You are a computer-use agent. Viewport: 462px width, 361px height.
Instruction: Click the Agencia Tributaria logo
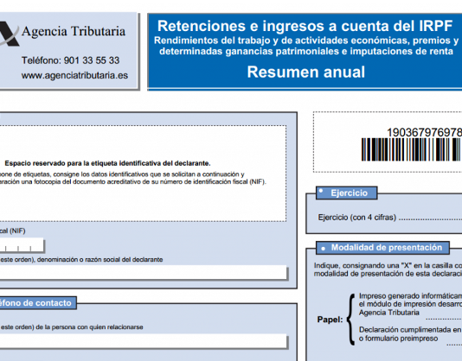click(10, 34)
